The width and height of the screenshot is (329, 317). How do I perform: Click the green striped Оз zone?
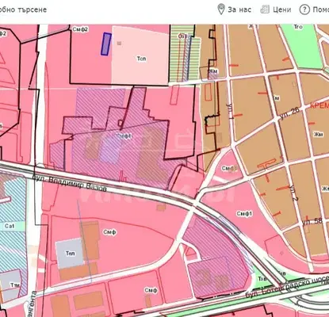click(185, 54)
